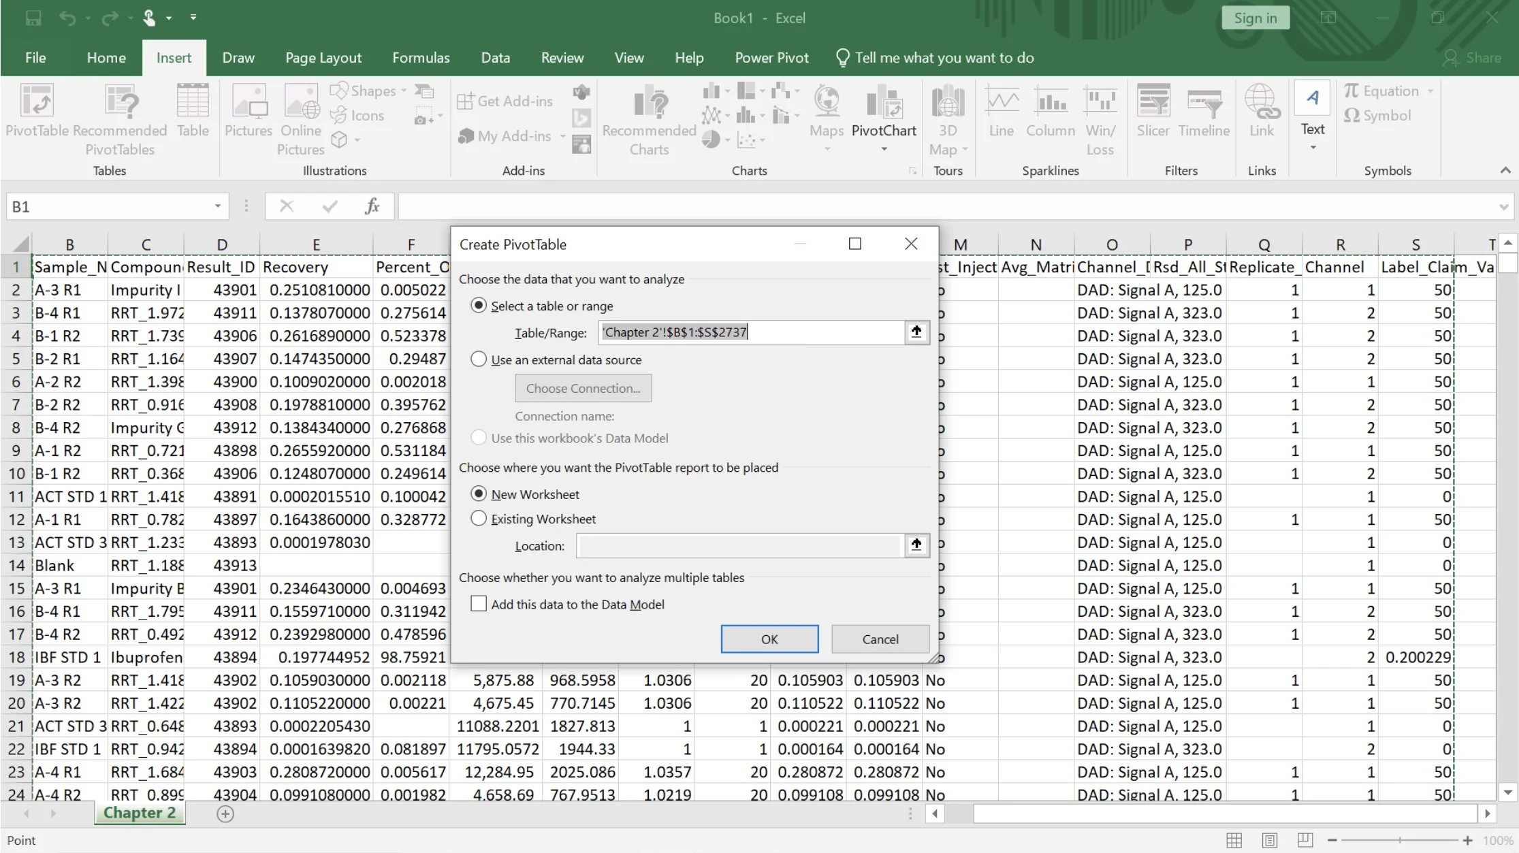Choose Use an external data source
1519x853 pixels.
[479, 359]
